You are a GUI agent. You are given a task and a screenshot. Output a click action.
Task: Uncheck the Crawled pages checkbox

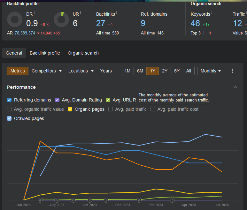pos(10,118)
